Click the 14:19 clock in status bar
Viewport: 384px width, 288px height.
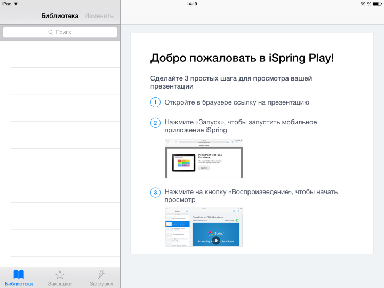(192, 4)
